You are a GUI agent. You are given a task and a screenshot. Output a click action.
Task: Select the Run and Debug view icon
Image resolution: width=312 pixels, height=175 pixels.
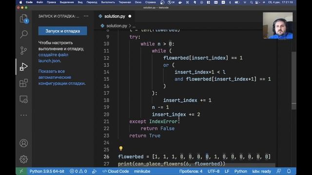pyautogui.click(x=23, y=67)
